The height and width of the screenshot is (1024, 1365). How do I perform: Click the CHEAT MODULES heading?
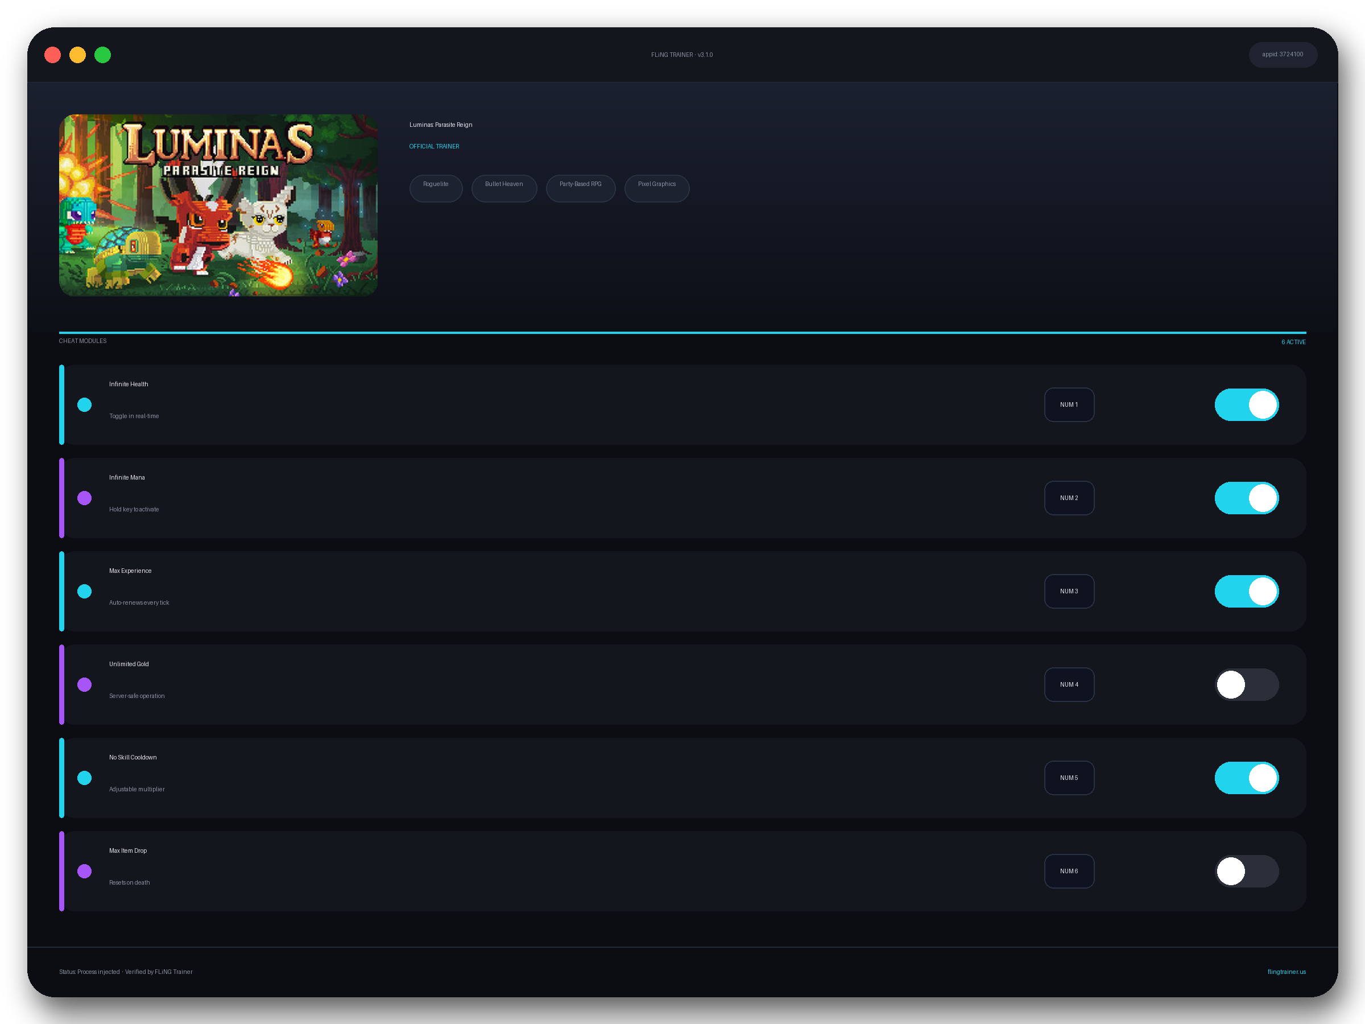point(82,341)
